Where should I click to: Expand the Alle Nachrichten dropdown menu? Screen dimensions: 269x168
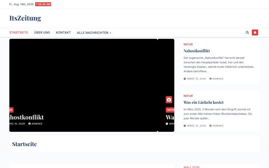pos(94,32)
